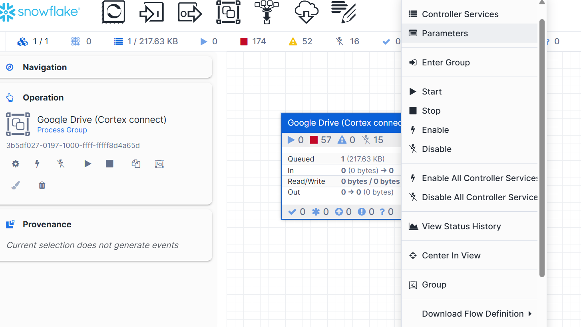
Task: Select the Processor component in the toolbar
Action: tap(113, 12)
